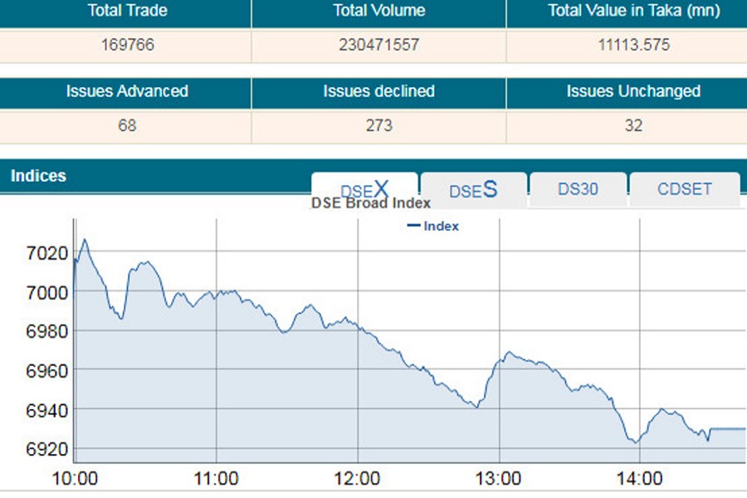
Task: Click the Index legend entry
Action: tap(433, 226)
